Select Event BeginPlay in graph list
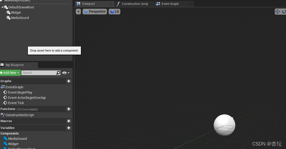The image size is (286, 149). coord(20,93)
